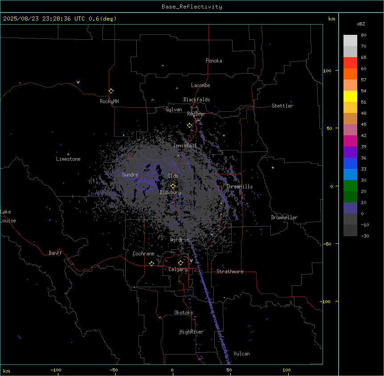Click the -100 tick label on bottom axis
Screen dimensions: 384x376
tap(56, 370)
